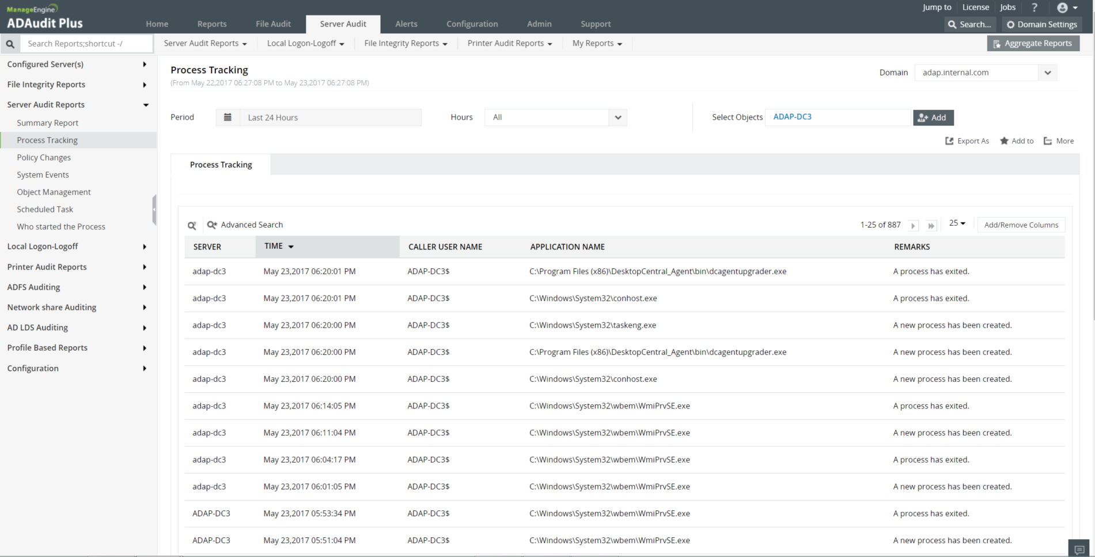Expand the Hours dropdown
Viewport: 1095px width, 557px height.
coord(617,118)
